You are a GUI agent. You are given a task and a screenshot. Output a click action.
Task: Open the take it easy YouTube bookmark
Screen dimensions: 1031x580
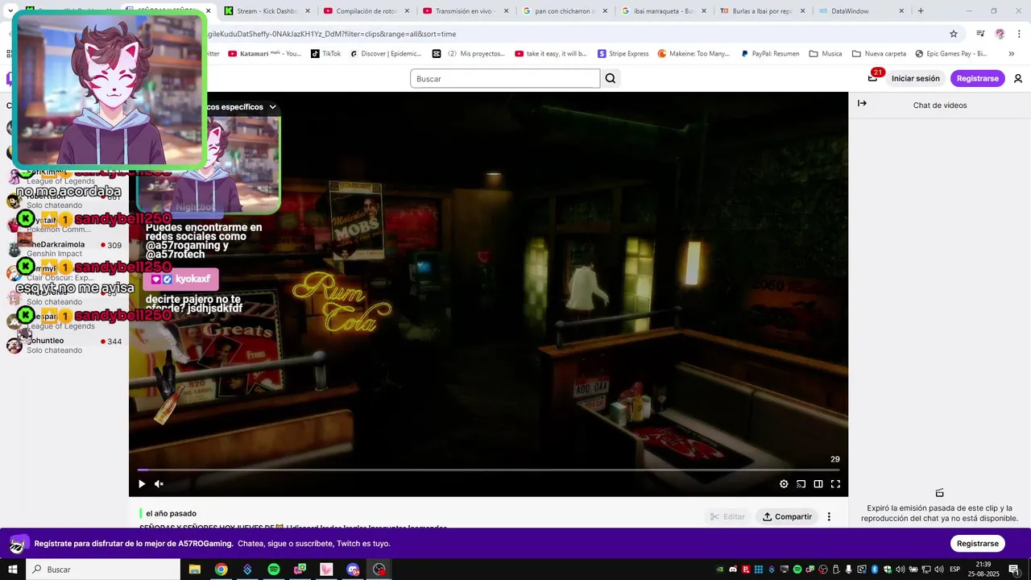[551, 54]
